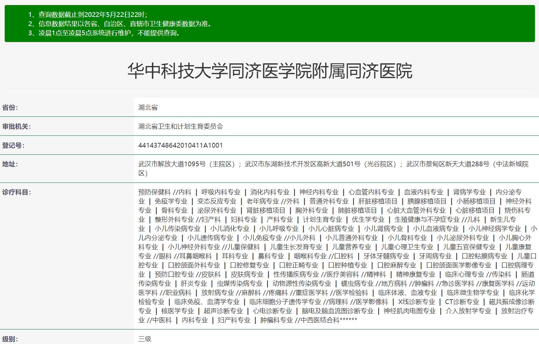Click the 精神康复专业 entry
539x344 pixels.
415,275
